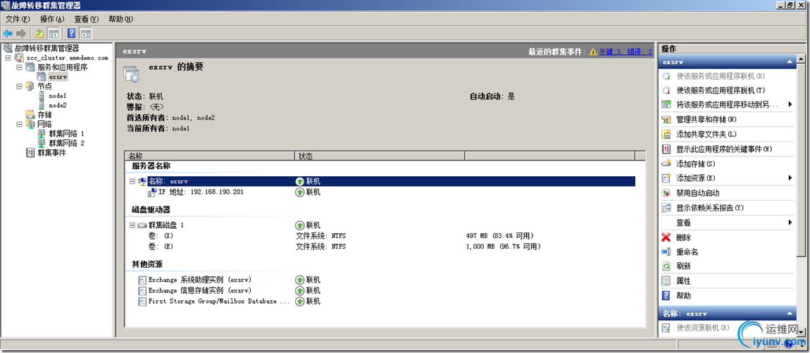
Task: Click 显示此应用程序的关键事件 action
Action: point(724,149)
